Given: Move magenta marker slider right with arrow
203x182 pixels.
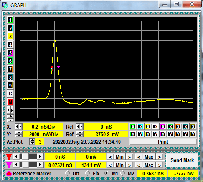Looking at the screenshot, I should coord(40,165).
